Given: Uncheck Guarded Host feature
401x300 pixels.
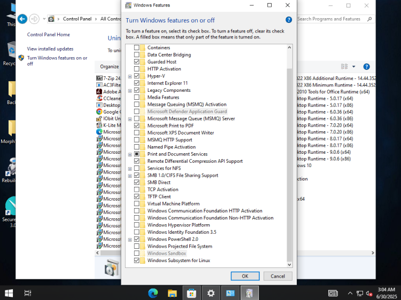Looking at the screenshot, I should (136, 62).
